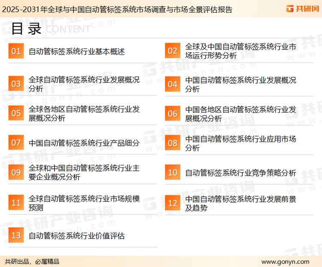Open chapter 中国各地区自动管标签系统行业发展概况分析
Viewport: 322px width, 267px height.
tap(240, 114)
